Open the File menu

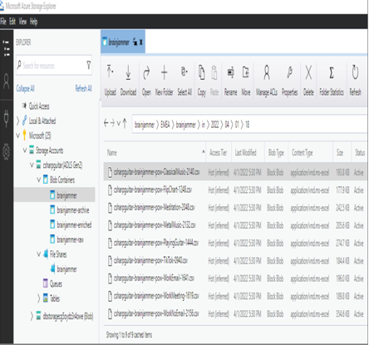3,22
